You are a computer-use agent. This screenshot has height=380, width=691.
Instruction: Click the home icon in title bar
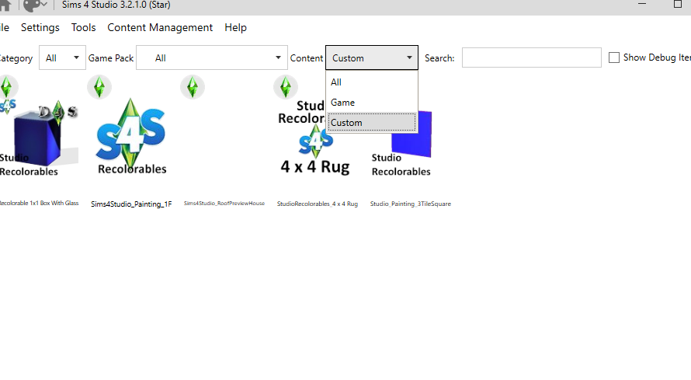(5, 5)
